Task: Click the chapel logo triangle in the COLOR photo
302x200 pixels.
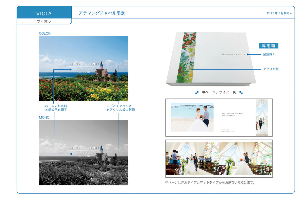Action: coord(101,65)
